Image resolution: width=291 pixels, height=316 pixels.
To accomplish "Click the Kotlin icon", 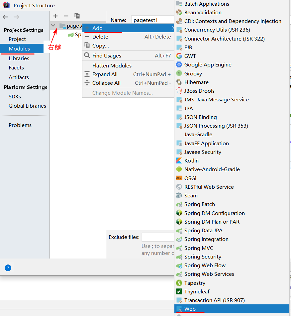I will click(x=179, y=160).
